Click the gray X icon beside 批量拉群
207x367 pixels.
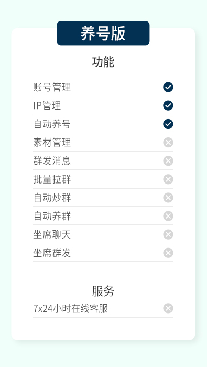pos(168,179)
